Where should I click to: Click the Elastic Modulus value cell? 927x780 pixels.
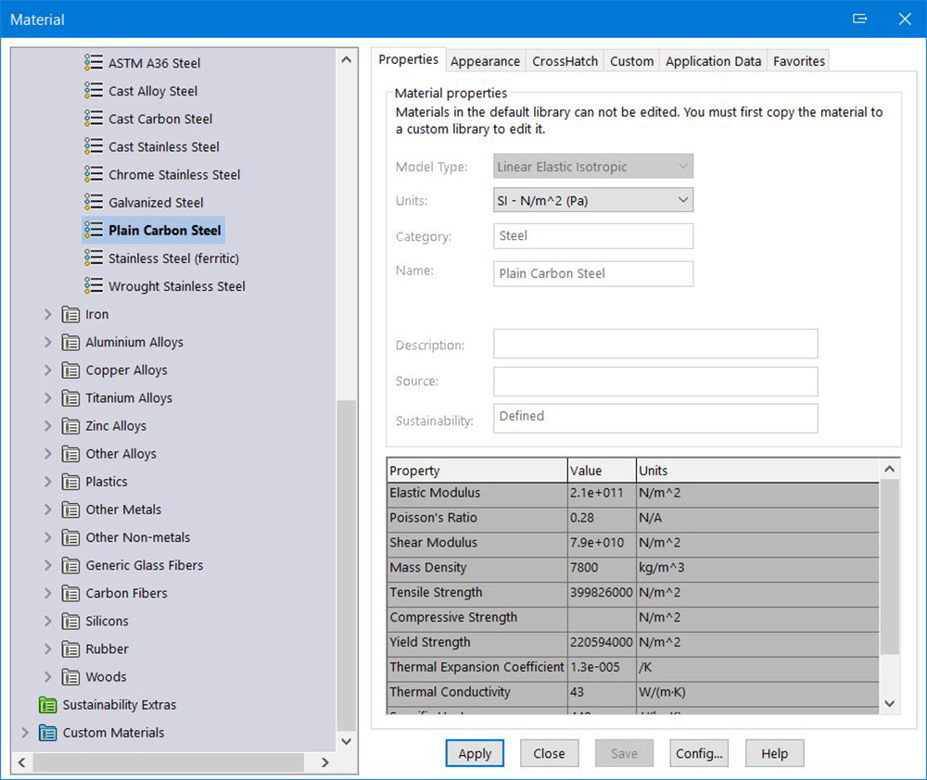click(602, 494)
